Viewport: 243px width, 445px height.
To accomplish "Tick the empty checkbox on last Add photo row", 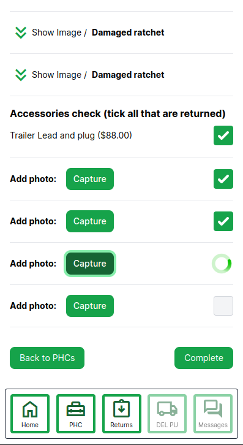I will [x=223, y=306].
